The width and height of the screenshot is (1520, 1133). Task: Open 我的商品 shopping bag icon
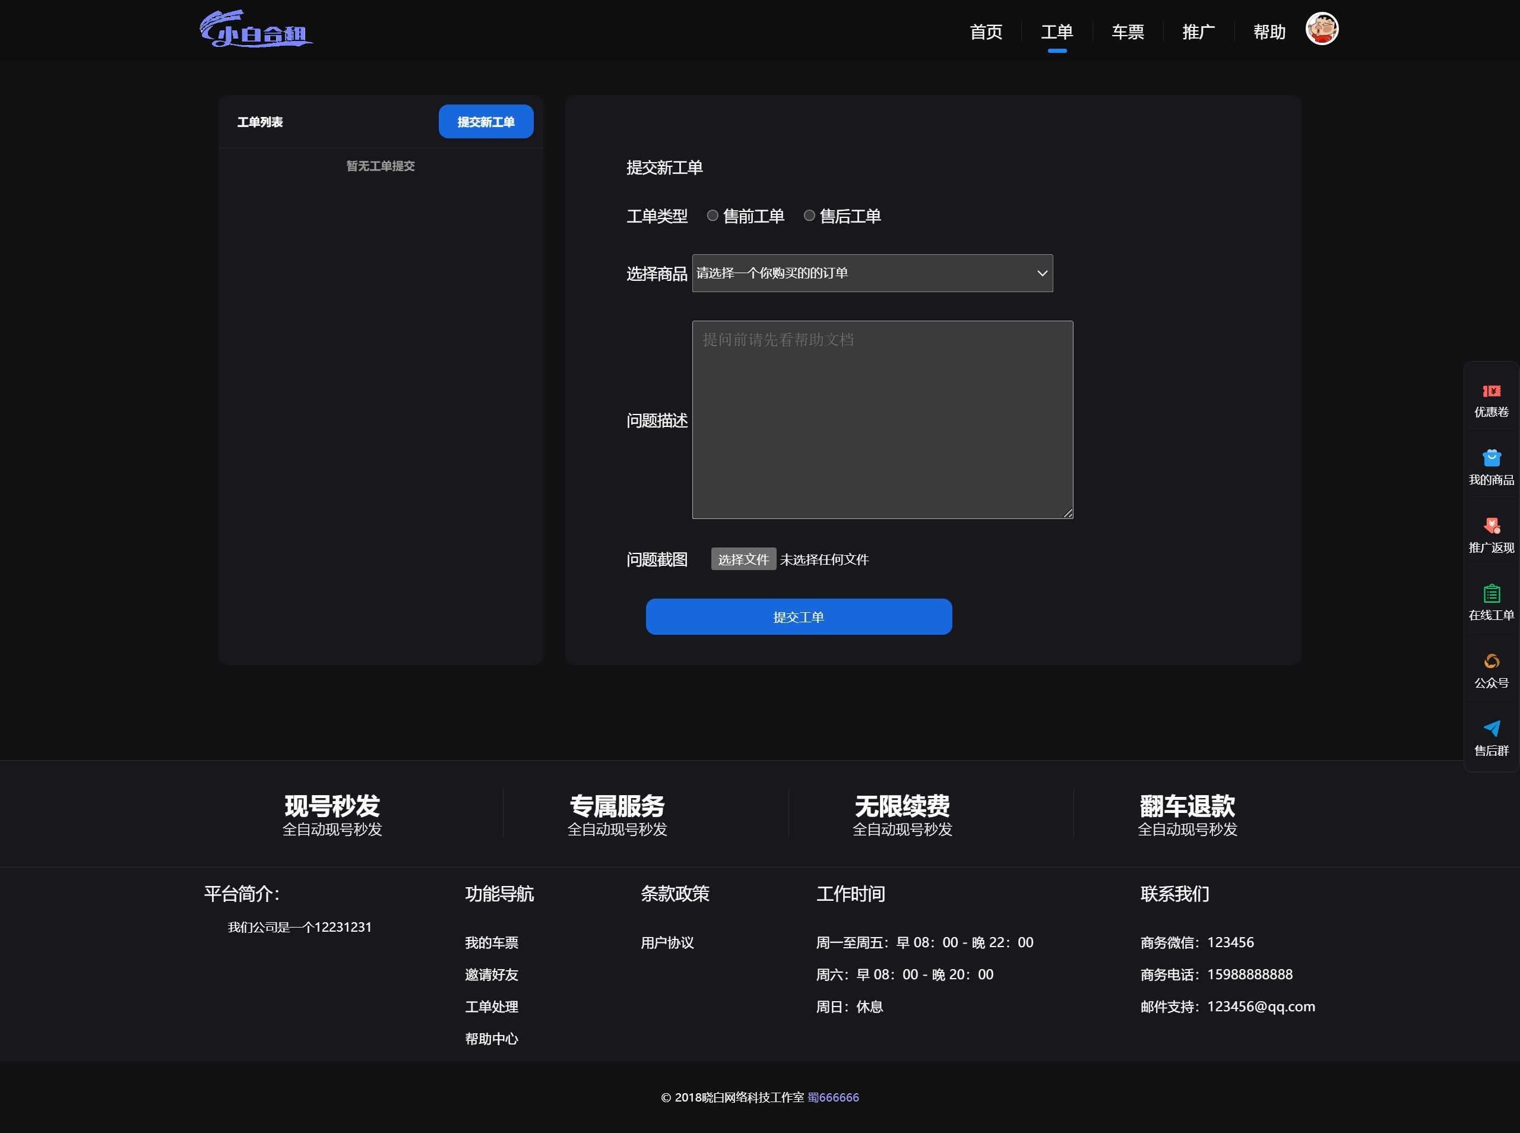tap(1491, 458)
